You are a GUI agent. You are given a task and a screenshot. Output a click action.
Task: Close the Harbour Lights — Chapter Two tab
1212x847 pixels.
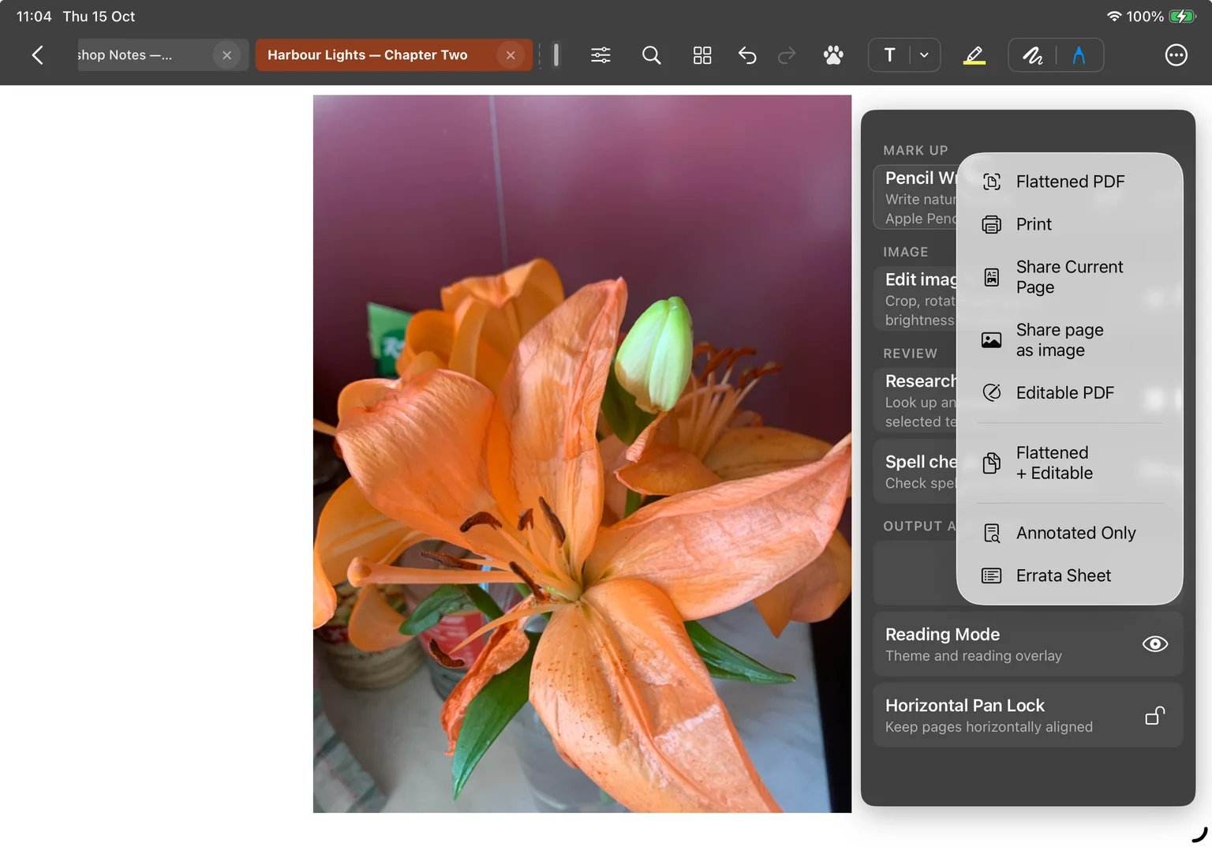511,55
